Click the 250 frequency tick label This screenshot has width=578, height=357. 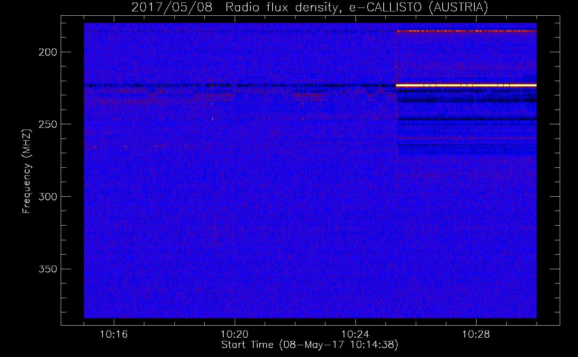pos(48,125)
